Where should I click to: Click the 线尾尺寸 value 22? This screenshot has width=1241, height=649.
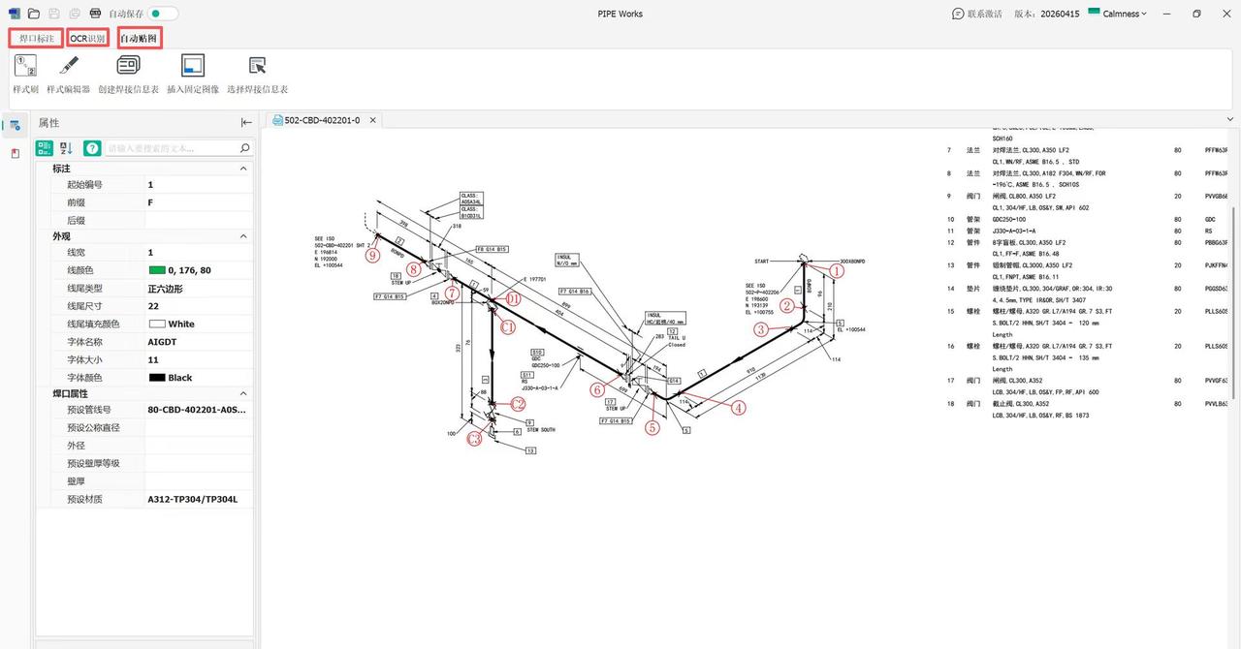tap(199, 306)
